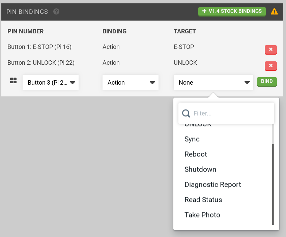Click the orange warning triangle icon
The width and height of the screenshot is (286, 237).
(275, 11)
